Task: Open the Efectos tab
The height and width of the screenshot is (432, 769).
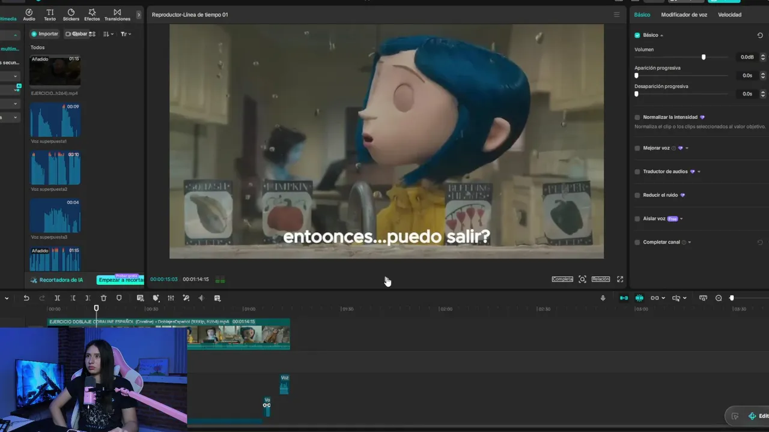Action: click(92, 15)
